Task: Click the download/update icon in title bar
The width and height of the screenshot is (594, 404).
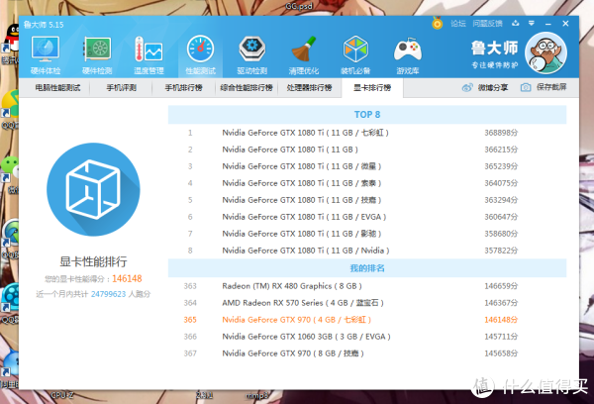Action: pyautogui.click(x=515, y=24)
